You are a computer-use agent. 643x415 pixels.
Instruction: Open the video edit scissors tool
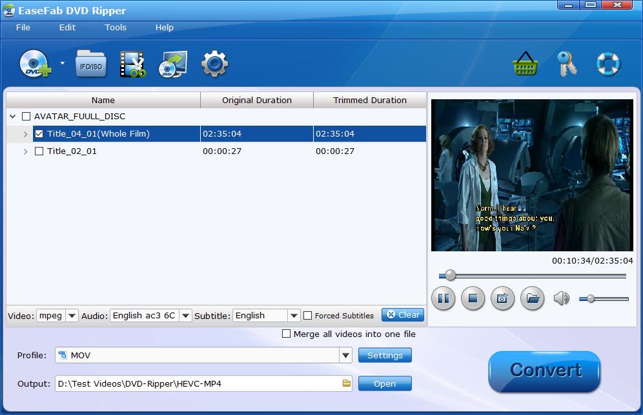point(133,64)
